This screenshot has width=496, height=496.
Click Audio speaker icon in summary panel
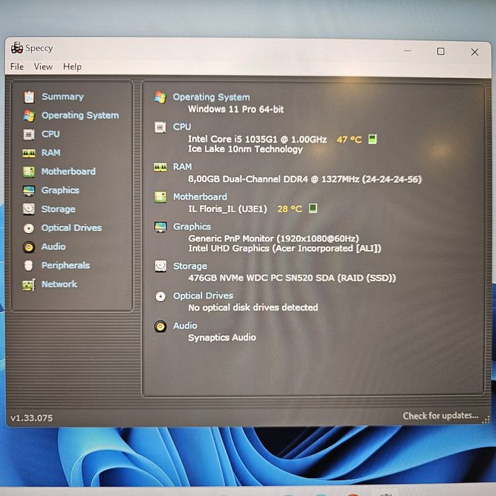[x=160, y=326]
